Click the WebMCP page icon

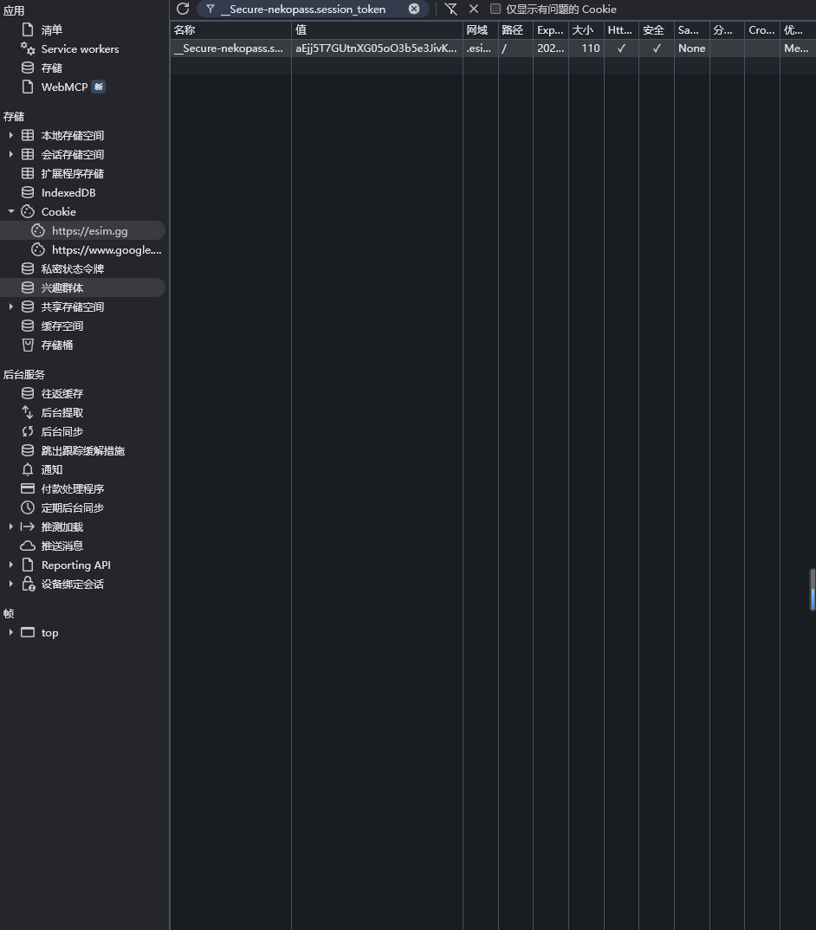pos(28,87)
